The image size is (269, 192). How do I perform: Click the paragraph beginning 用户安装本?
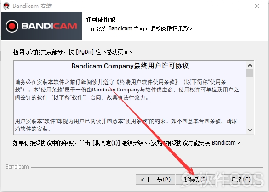point(126,125)
